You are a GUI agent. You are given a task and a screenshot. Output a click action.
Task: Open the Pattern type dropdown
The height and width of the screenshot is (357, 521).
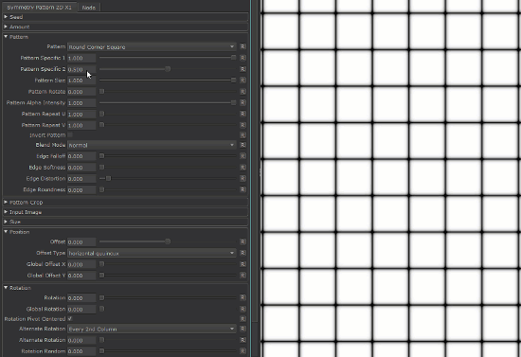pos(152,46)
